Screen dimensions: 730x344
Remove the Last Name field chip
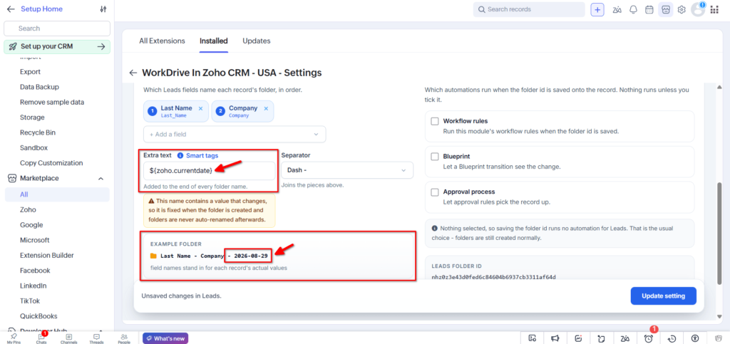200,108
